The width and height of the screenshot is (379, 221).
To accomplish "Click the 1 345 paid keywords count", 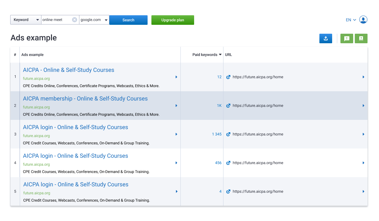I will point(216,134).
